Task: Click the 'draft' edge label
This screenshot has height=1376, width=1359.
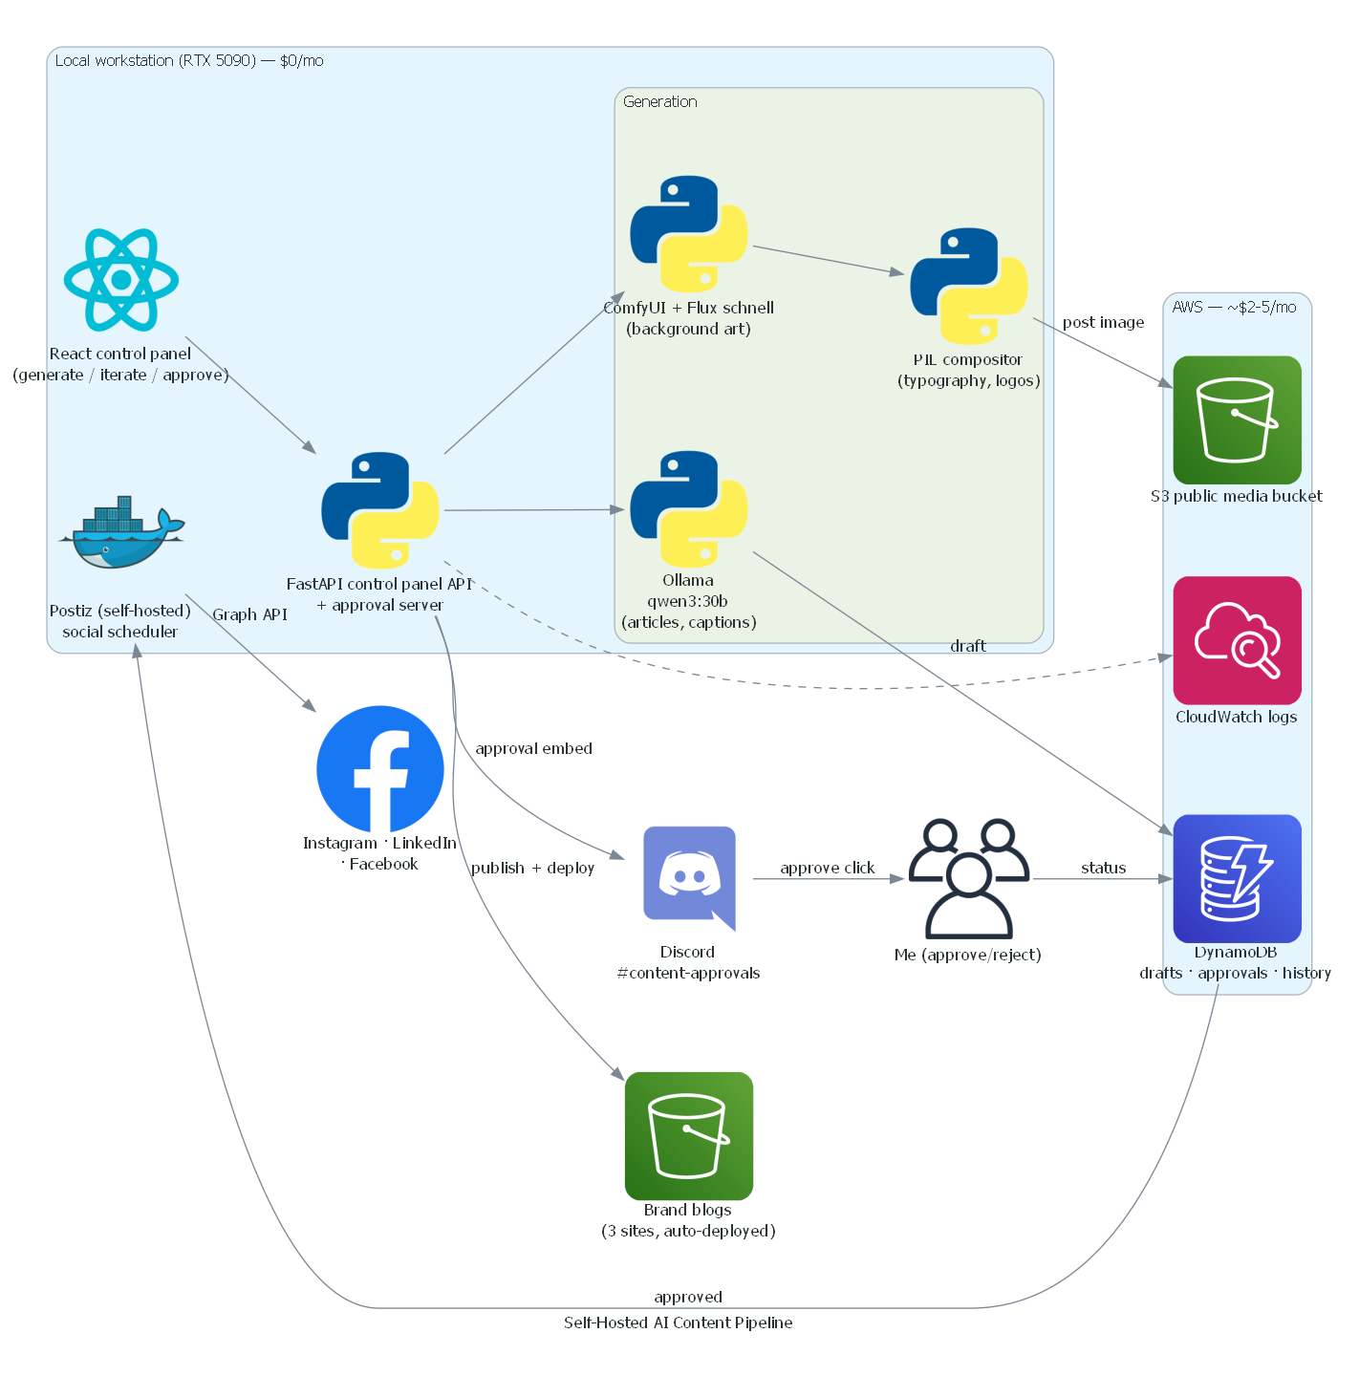Action: tap(968, 646)
